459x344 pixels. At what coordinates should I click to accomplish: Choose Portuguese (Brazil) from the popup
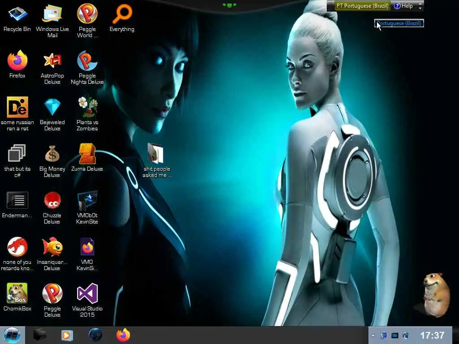[399, 23]
